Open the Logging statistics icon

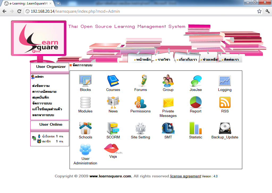(x=225, y=81)
